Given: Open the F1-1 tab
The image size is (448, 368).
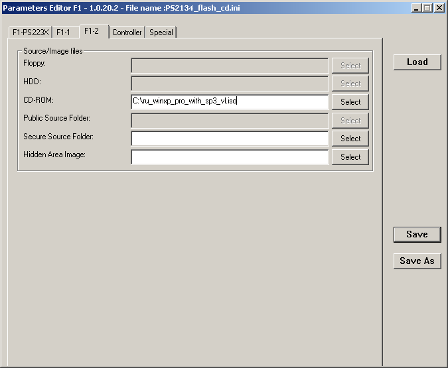Looking at the screenshot, I should pyautogui.click(x=64, y=32).
